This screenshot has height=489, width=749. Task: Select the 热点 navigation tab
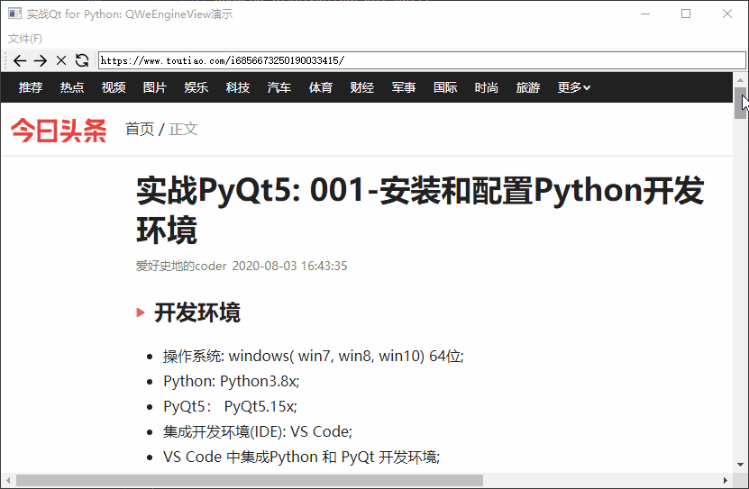[x=72, y=87]
